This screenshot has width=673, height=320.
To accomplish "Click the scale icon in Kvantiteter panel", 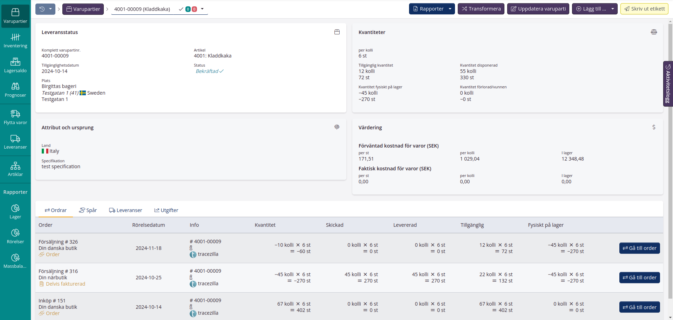I will click(654, 32).
